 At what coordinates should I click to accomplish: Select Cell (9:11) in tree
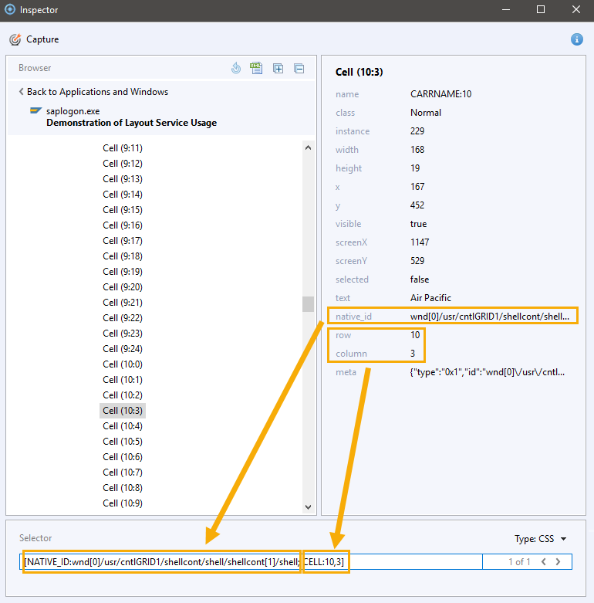pyautogui.click(x=123, y=148)
